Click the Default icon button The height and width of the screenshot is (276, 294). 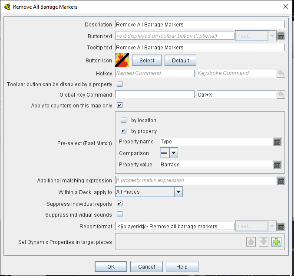[180, 61]
